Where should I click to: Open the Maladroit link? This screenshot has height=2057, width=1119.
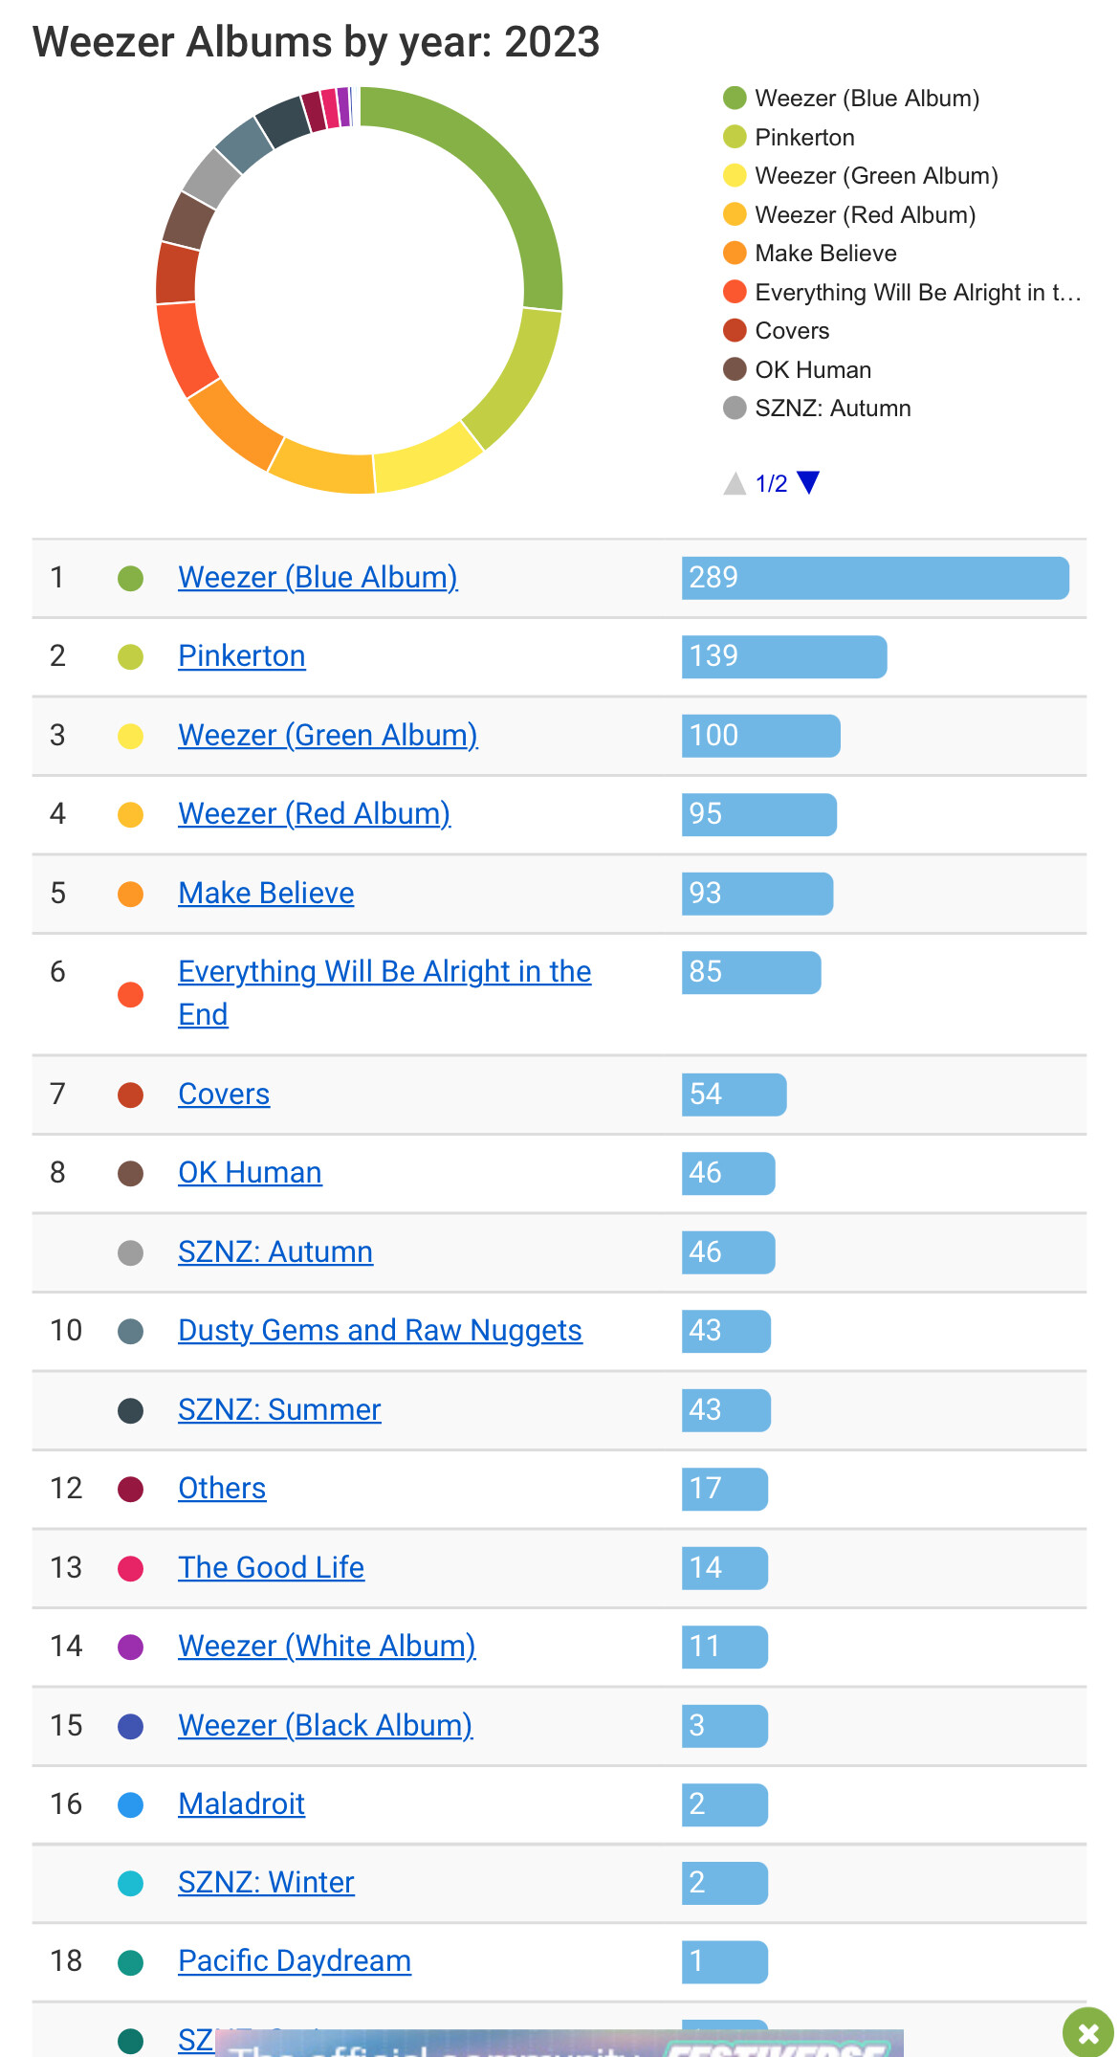click(241, 1803)
